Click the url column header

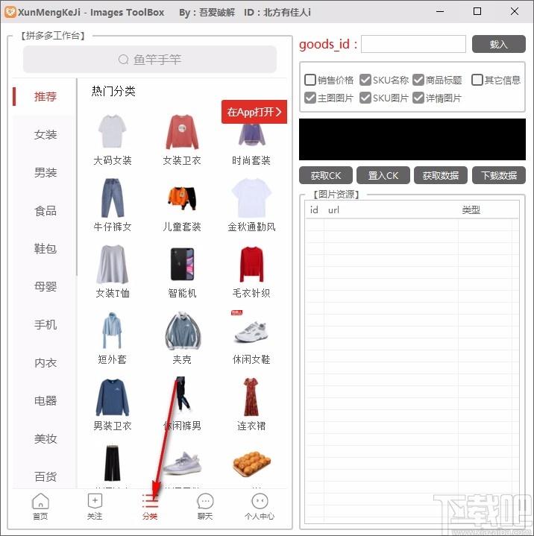[x=333, y=210]
